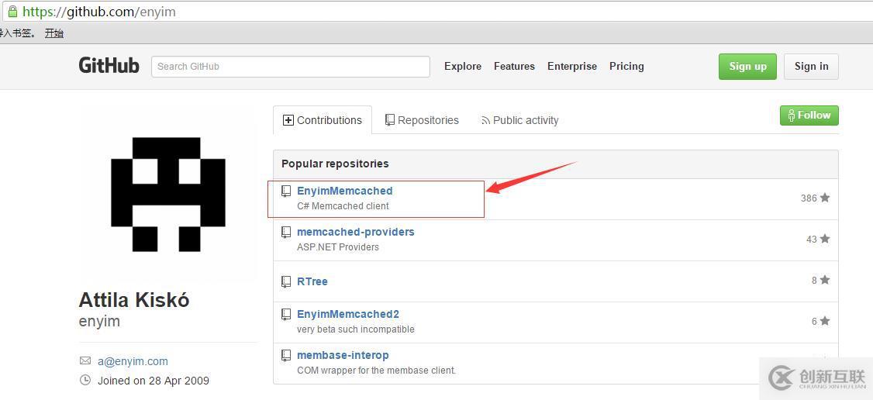Viewport: 873px width, 400px height.
Task: Click the COM wrapper for membase description
Action: pyautogui.click(x=376, y=370)
